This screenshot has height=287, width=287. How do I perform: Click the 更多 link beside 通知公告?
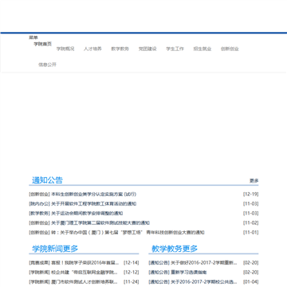(254, 181)
